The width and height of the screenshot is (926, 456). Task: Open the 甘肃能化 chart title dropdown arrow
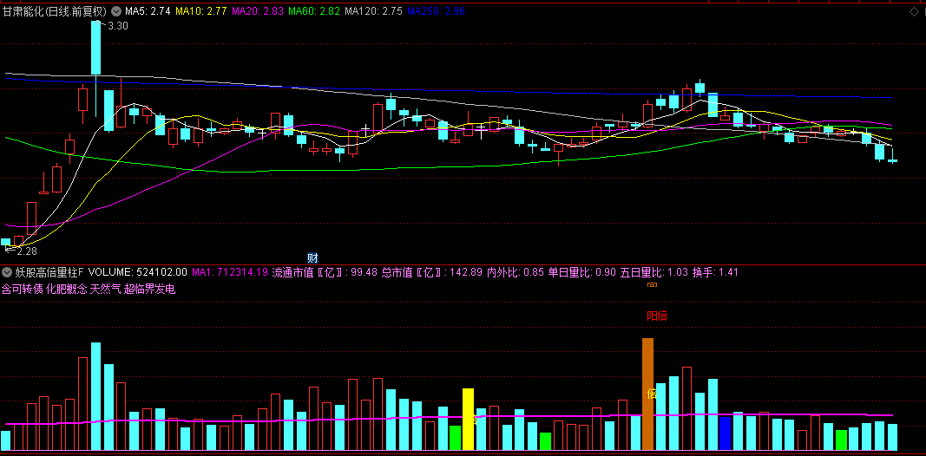pyautogui.click(x=115, y=10)
